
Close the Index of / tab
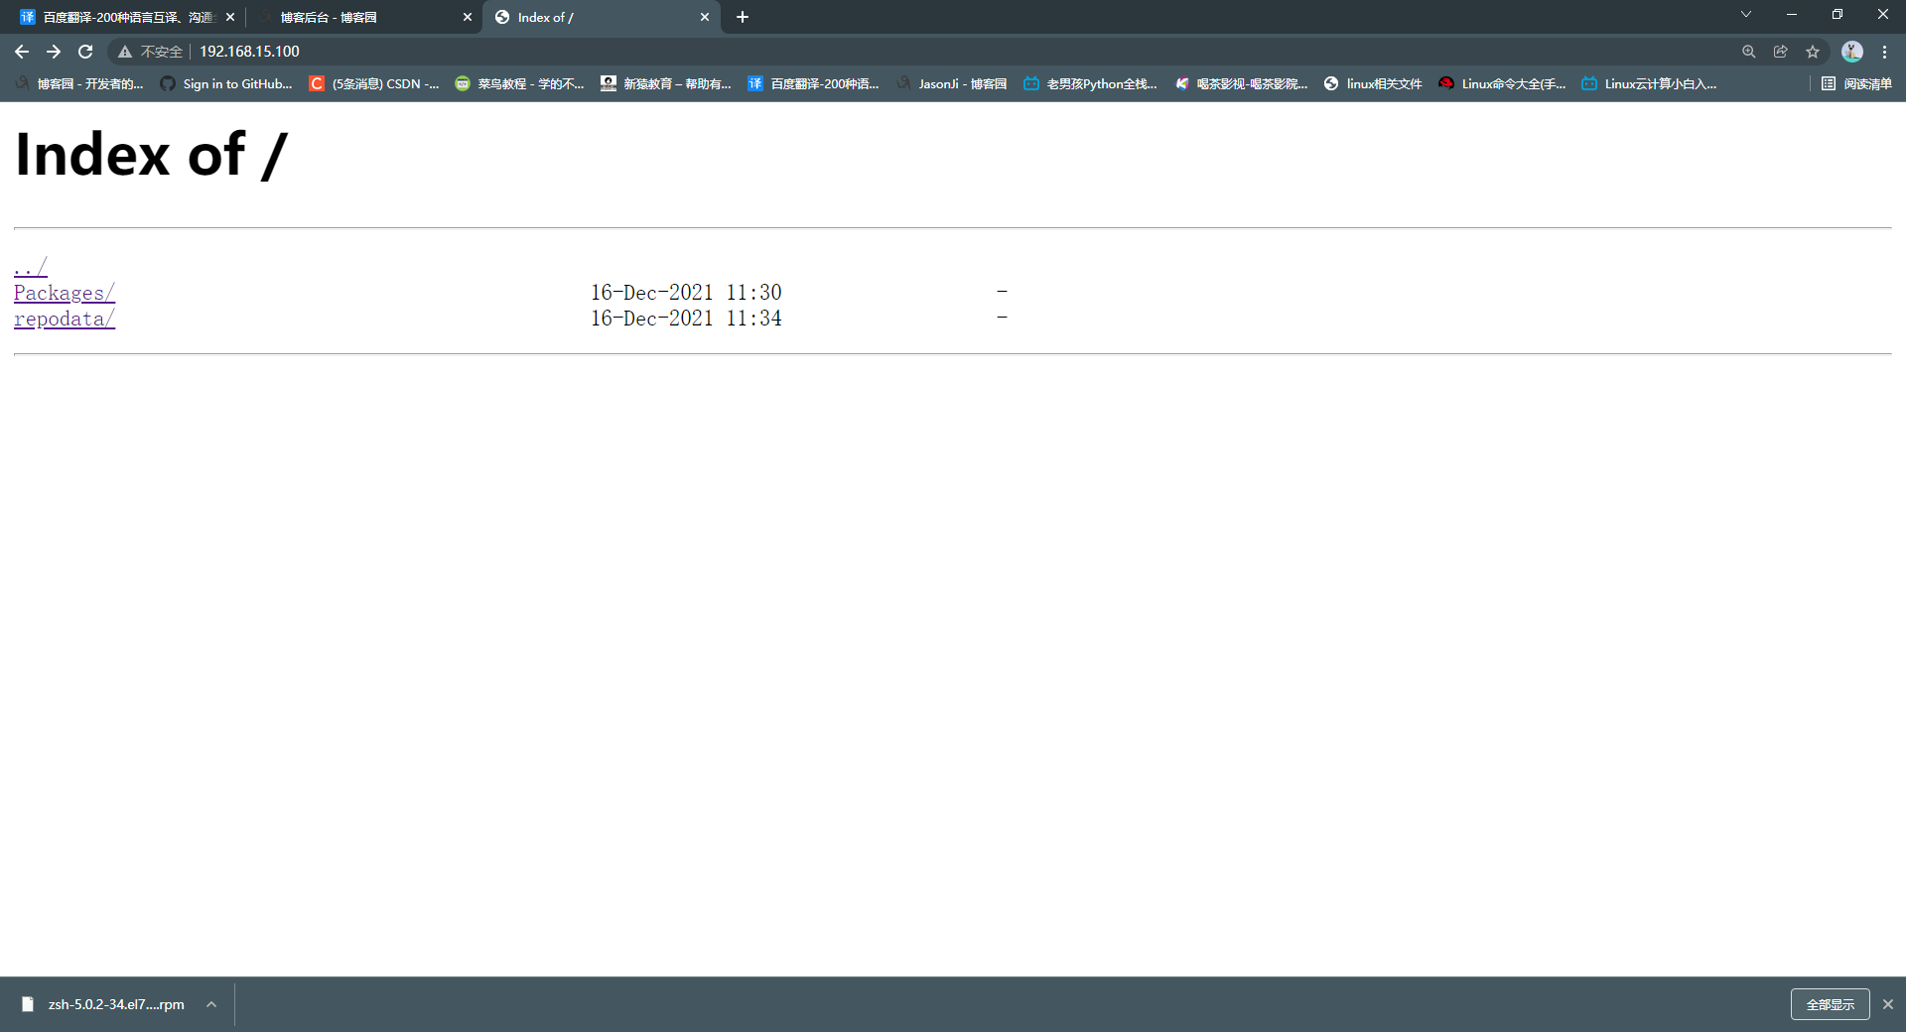pyautogui.click(x=705, y=17)
